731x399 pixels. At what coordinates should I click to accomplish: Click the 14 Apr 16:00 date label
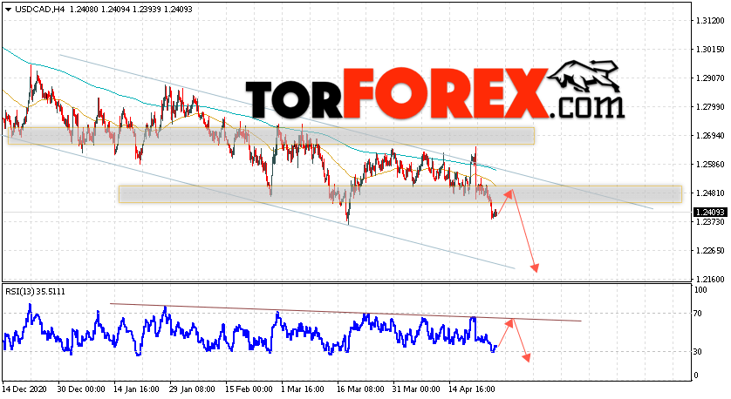point(471,389)
